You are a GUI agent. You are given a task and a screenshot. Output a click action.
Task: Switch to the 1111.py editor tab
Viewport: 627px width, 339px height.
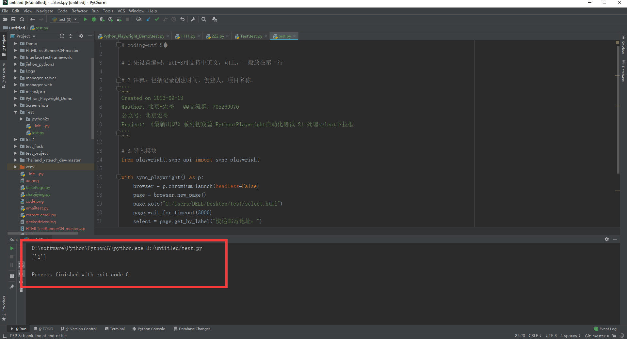[186, 36]
